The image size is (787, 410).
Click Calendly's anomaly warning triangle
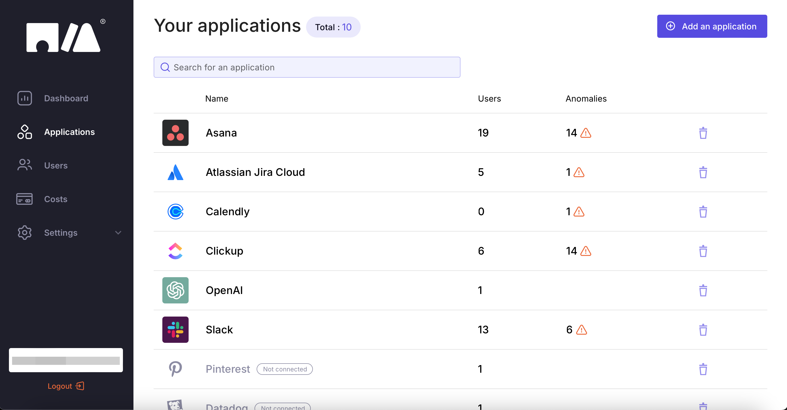579,212
